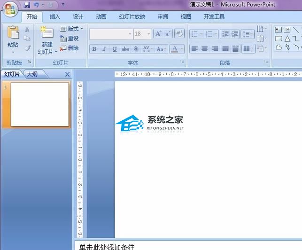Cut selection with scissors icon
Viewport: 302px width, 250px height.
27,29
